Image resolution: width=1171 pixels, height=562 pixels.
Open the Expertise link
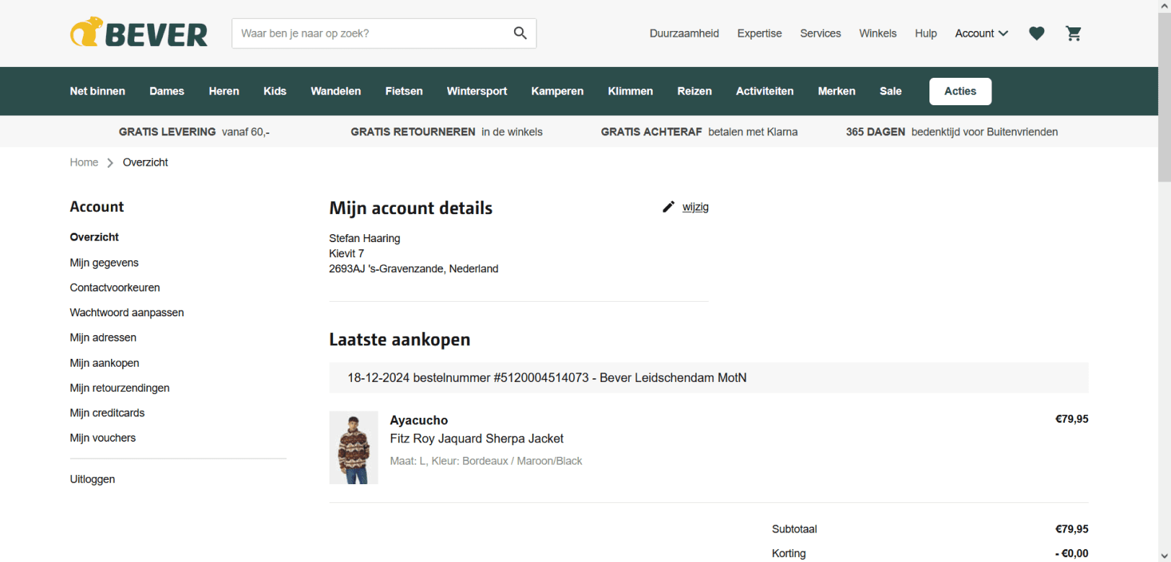click(759, 33)
